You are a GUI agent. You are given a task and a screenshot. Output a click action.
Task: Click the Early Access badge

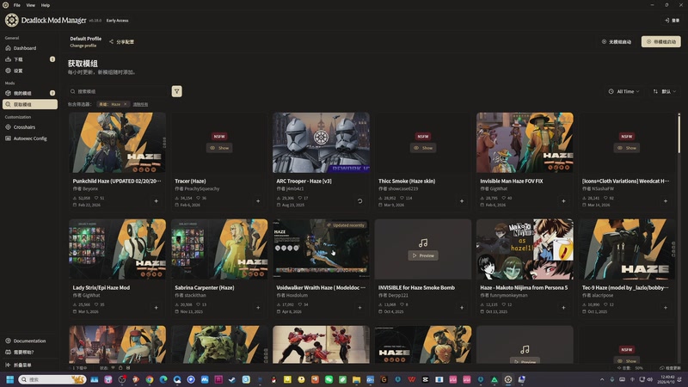pyautogui.click(x=117, y=21)
